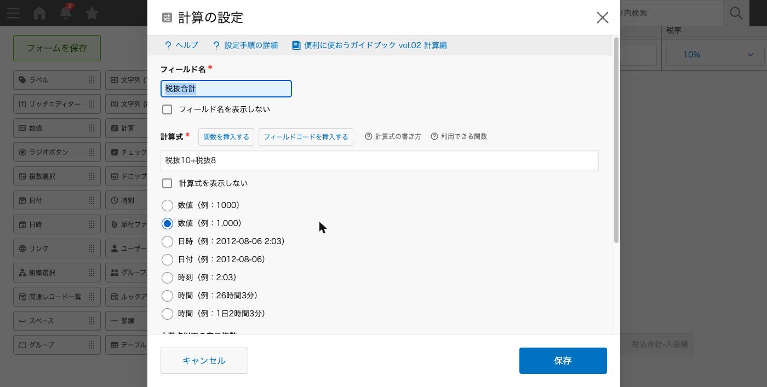Image resolution: width=767 pixels, height=387 pixels.
Task: Open 計算式の書き方 help link
Action: click(x=393, y=137)
